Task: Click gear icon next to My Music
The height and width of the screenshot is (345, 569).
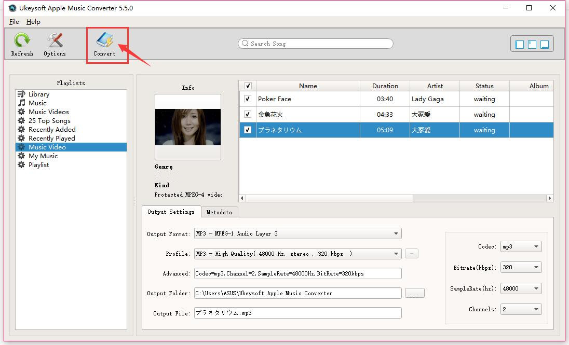Action: point(21,156)
